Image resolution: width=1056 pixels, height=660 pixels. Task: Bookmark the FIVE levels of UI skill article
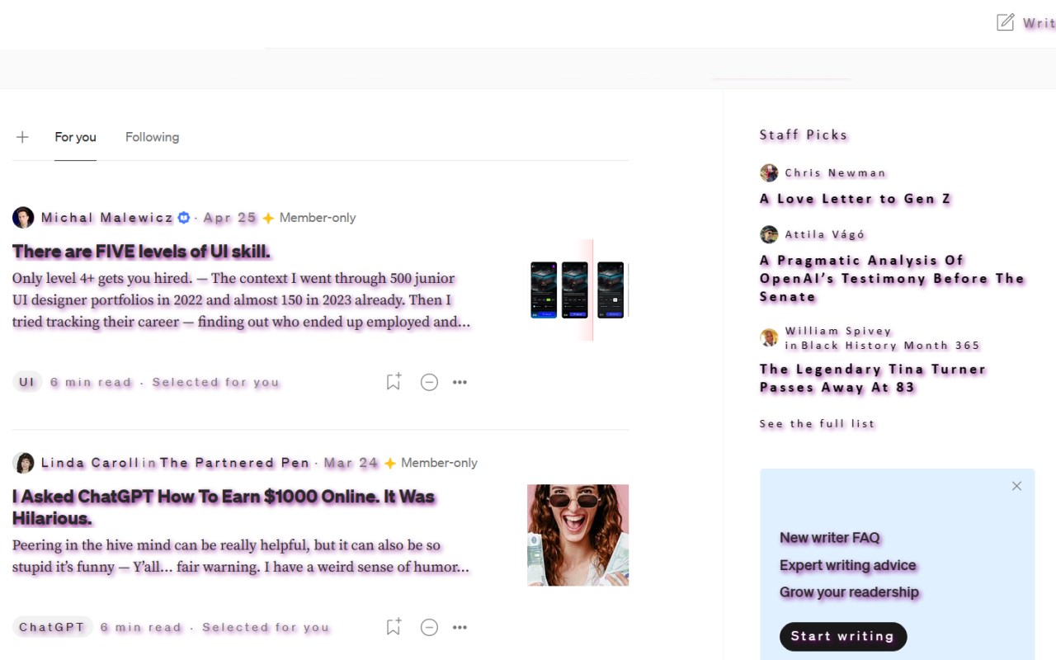pyautogui.click(x=394, y=381)
